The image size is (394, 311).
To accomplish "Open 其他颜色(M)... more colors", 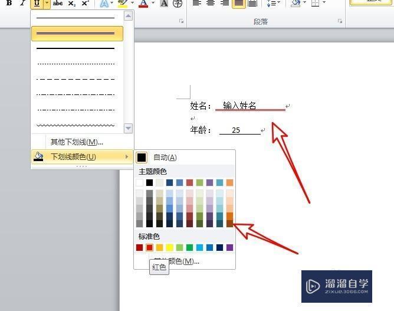I will tap(185, 261).
